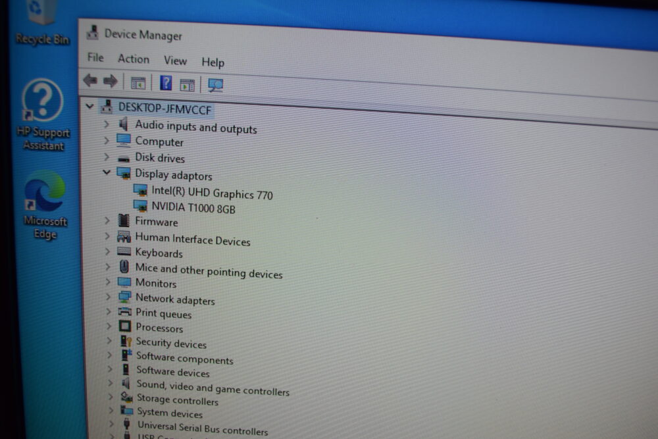
Task: Select the Network adapters label
Action: pyautogui.click(x=175, y=299)
